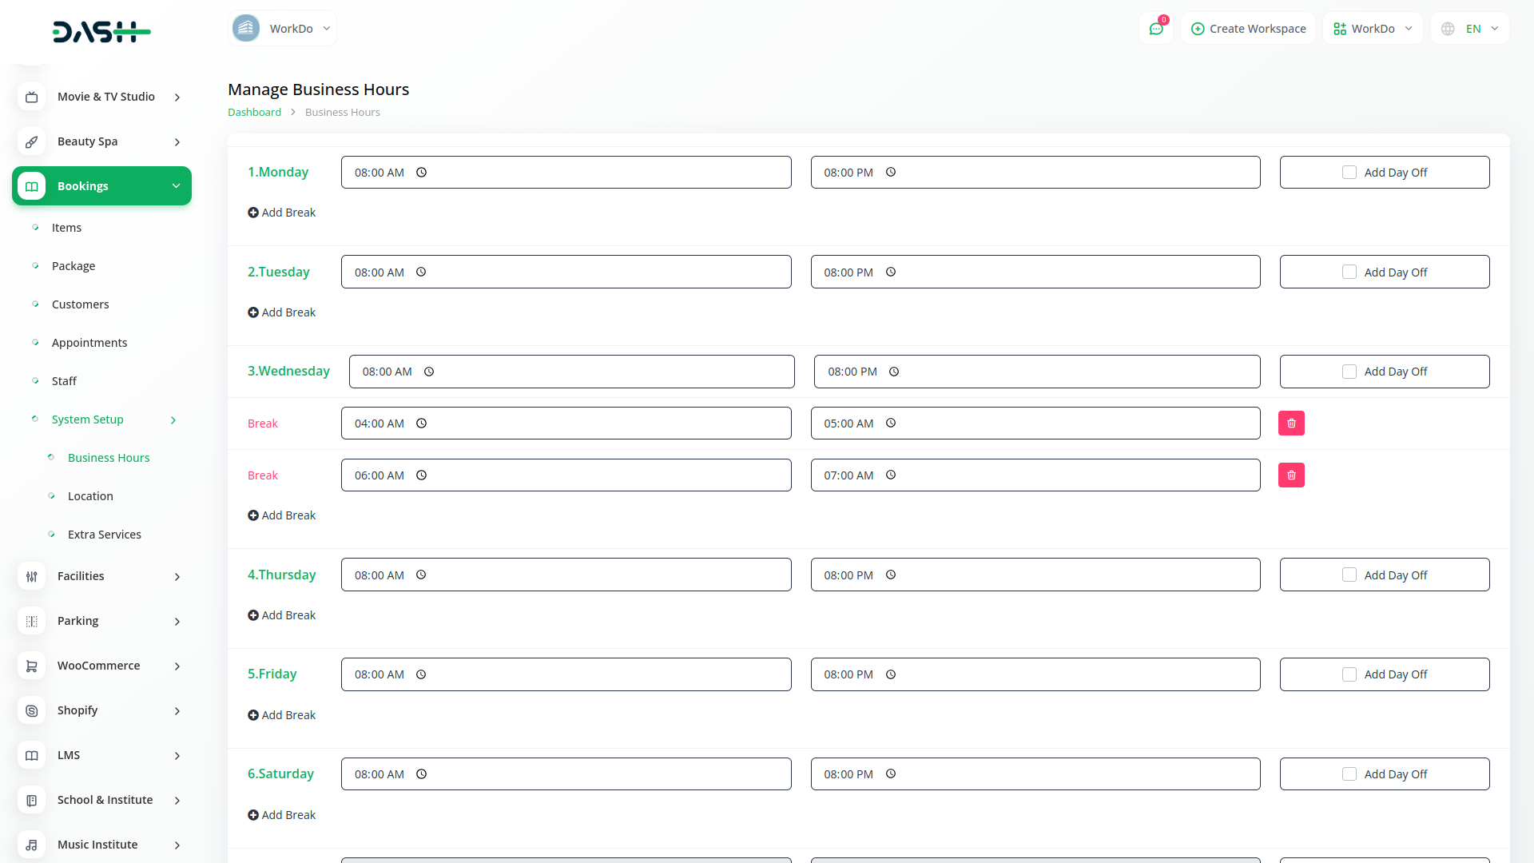Delete the 06:00 AM Wednesday break

tap(1291, 475)
